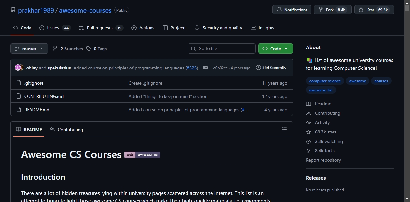Open the Activity link
Image resolution: width=410 pixels, height=202 pixels.
[x=318, y=122]
